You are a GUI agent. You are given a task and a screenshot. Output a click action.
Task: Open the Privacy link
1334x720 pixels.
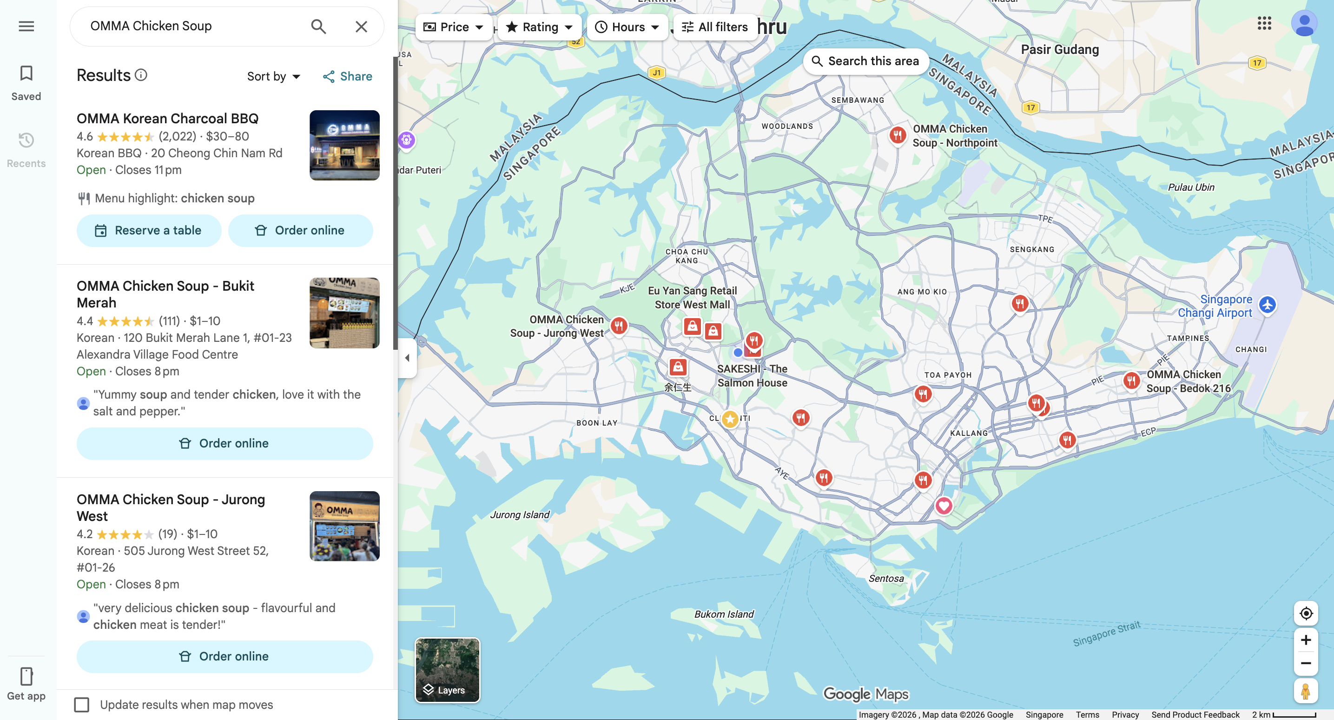(1125, 714)
